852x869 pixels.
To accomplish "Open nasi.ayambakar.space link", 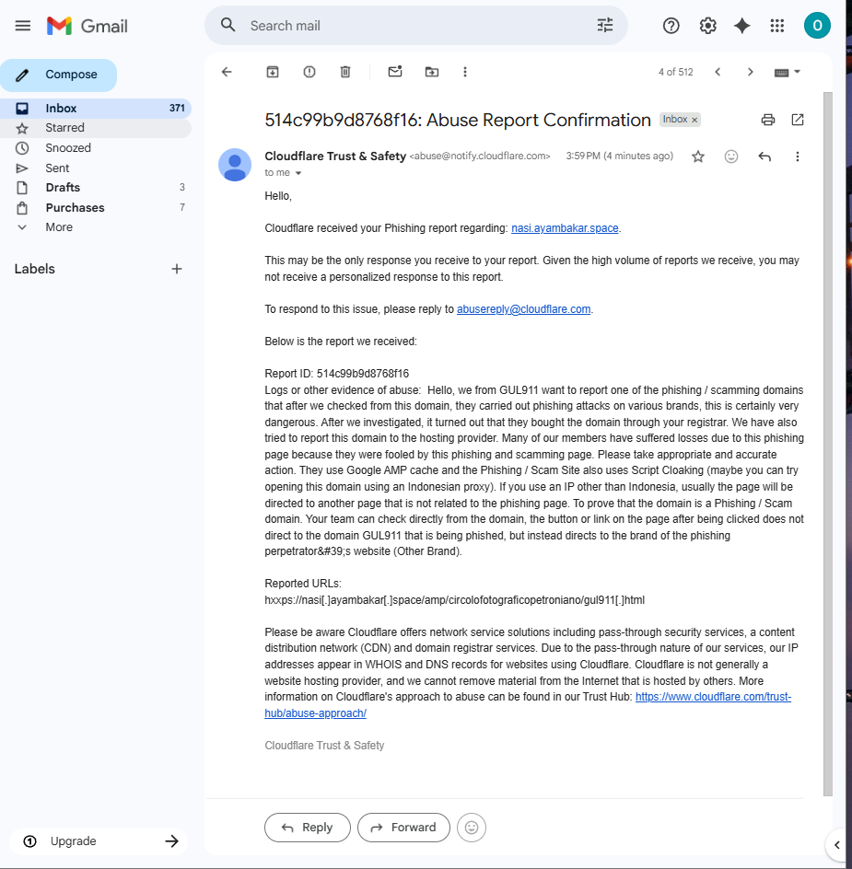I will (x=565, y=228).
